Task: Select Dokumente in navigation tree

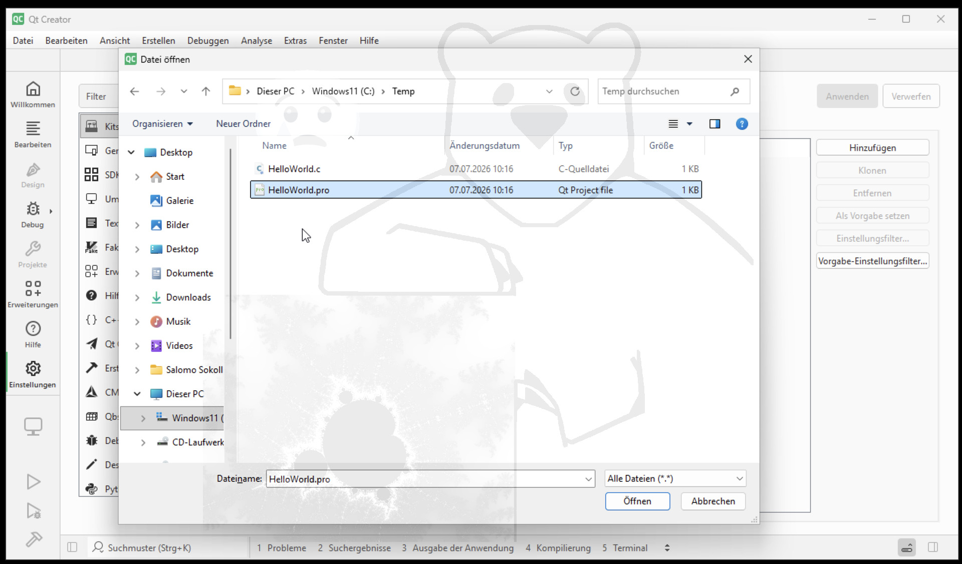Action: (x=189, y=273)
